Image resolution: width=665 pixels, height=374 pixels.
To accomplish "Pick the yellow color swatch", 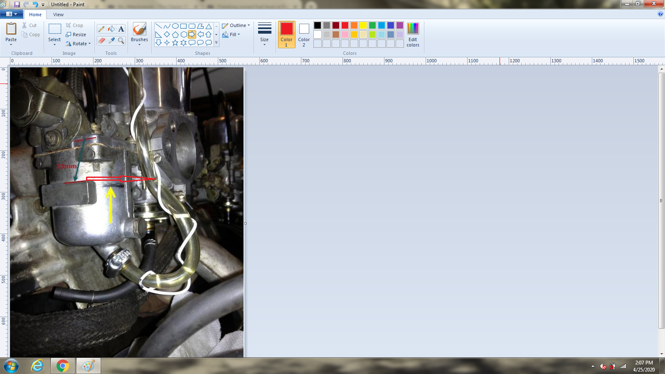I will click(x=363, y=25).
